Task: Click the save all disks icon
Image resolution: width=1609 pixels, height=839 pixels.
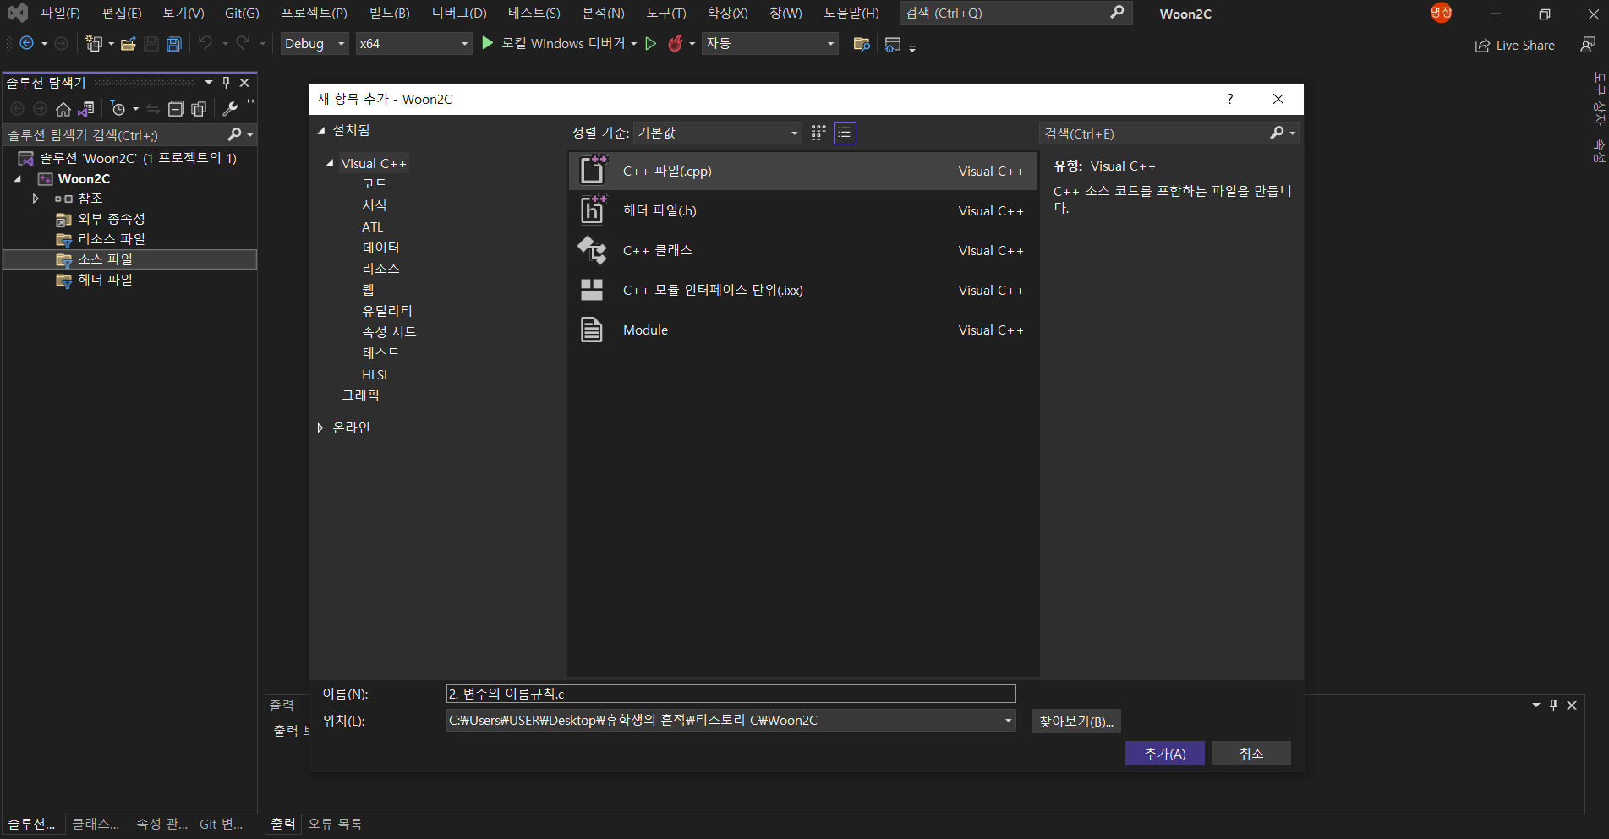Action: pyautogui.click(x=174, y=44)
